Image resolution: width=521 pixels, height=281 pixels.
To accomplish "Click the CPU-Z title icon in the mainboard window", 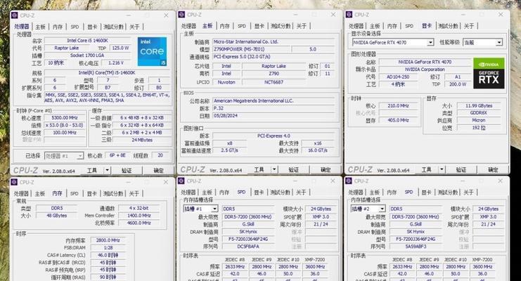I will click(x=181, y=15).
